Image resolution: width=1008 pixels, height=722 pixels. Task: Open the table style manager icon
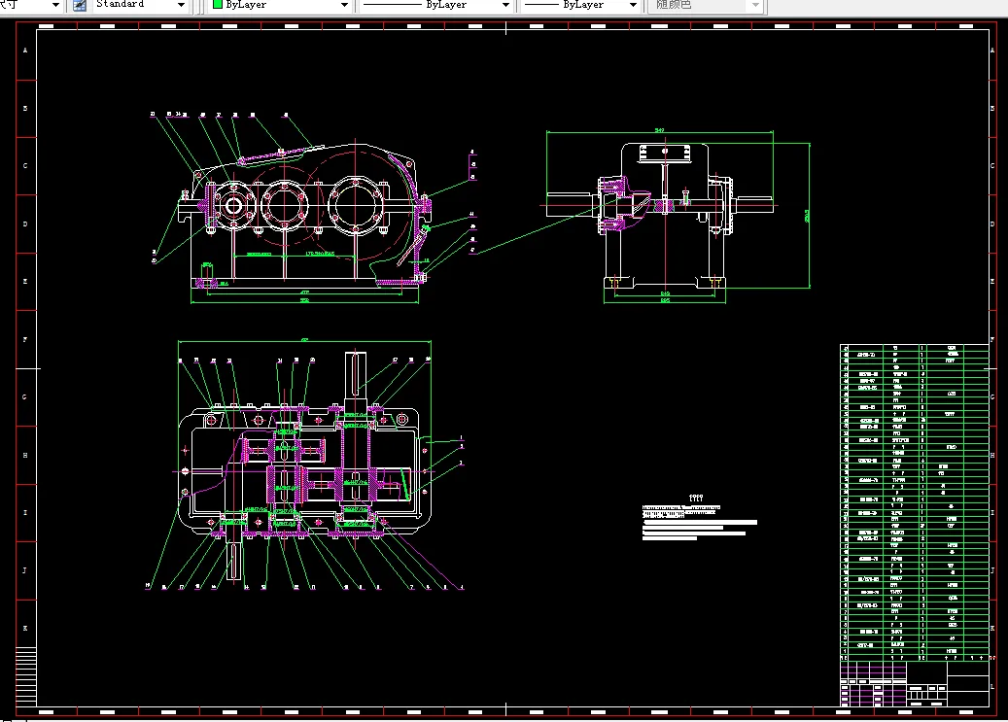point(79,5)
